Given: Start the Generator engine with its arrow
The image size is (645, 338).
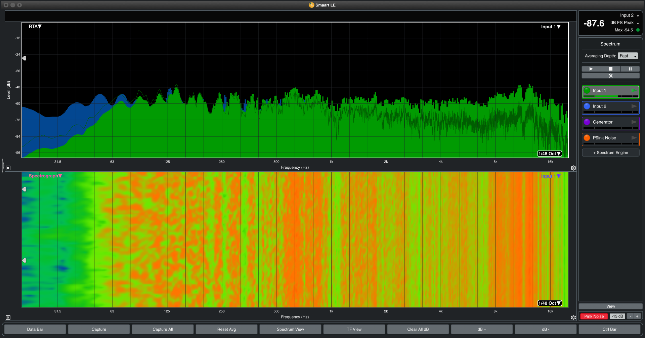Looking at the screenshot, I should tap(634, 122).
